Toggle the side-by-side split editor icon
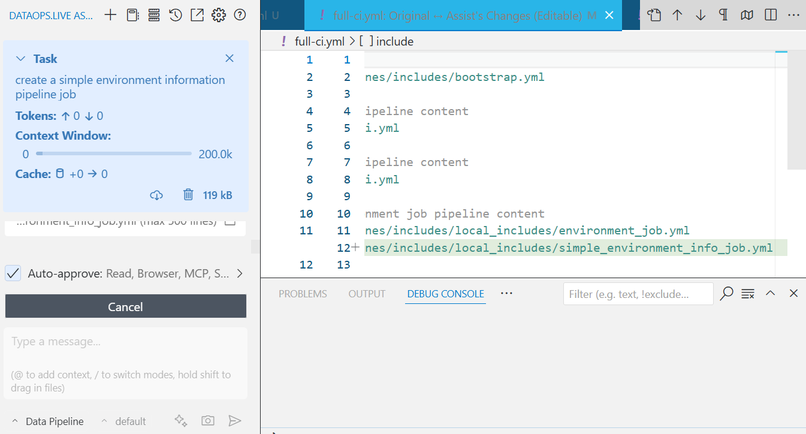Image resolution: width=806 pixels, height=434 pixels. [x=771, y=15]
